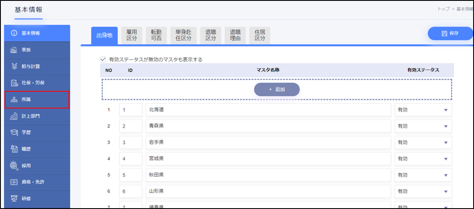The height and width of the screenshot is (209, 474).
Task: Click the 岩手県 master name field
Action: click(268, 143)
